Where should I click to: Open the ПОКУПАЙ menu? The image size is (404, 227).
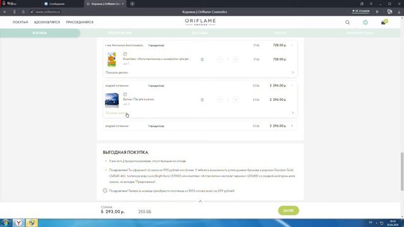20,22
